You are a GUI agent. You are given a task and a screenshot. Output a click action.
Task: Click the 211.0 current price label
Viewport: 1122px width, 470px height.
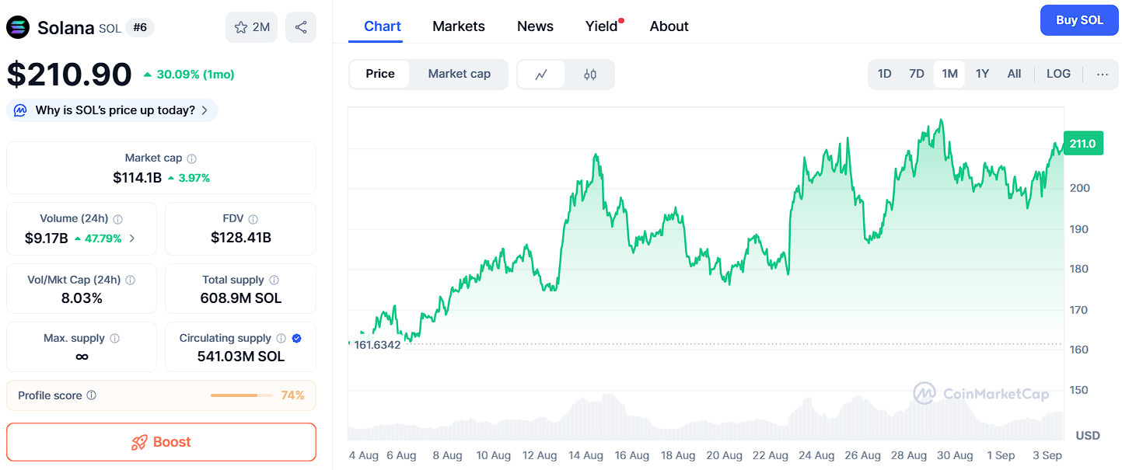coord(1082,144)
